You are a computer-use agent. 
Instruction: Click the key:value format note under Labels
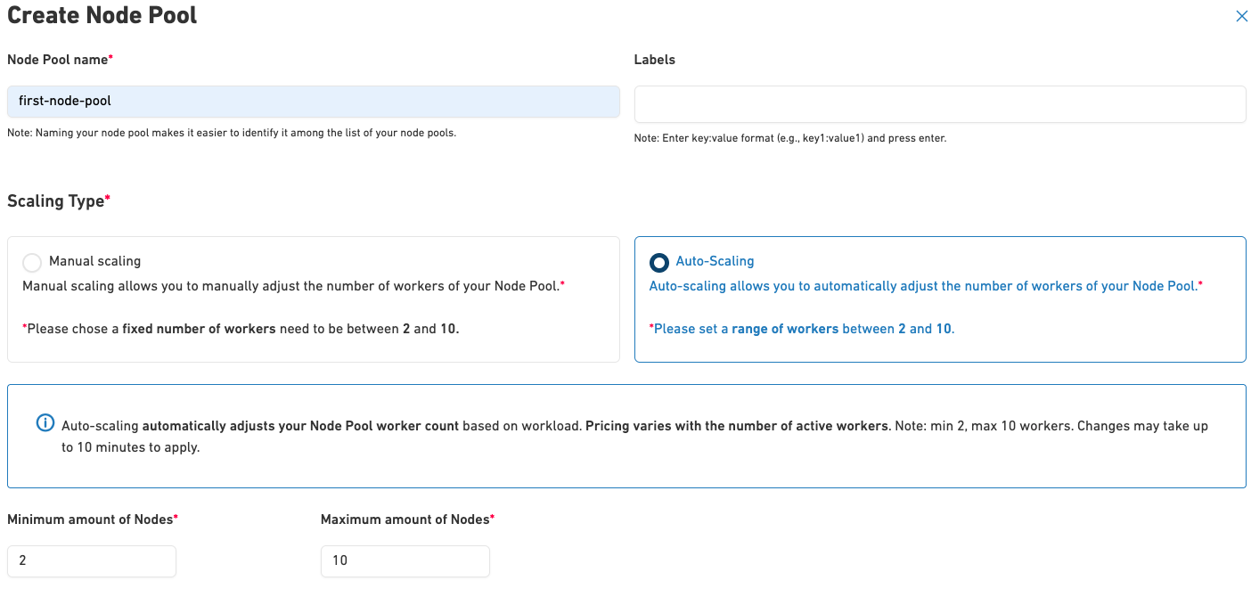789,138
